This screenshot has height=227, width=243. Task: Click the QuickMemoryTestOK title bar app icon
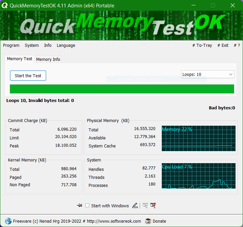click(4, 6)
